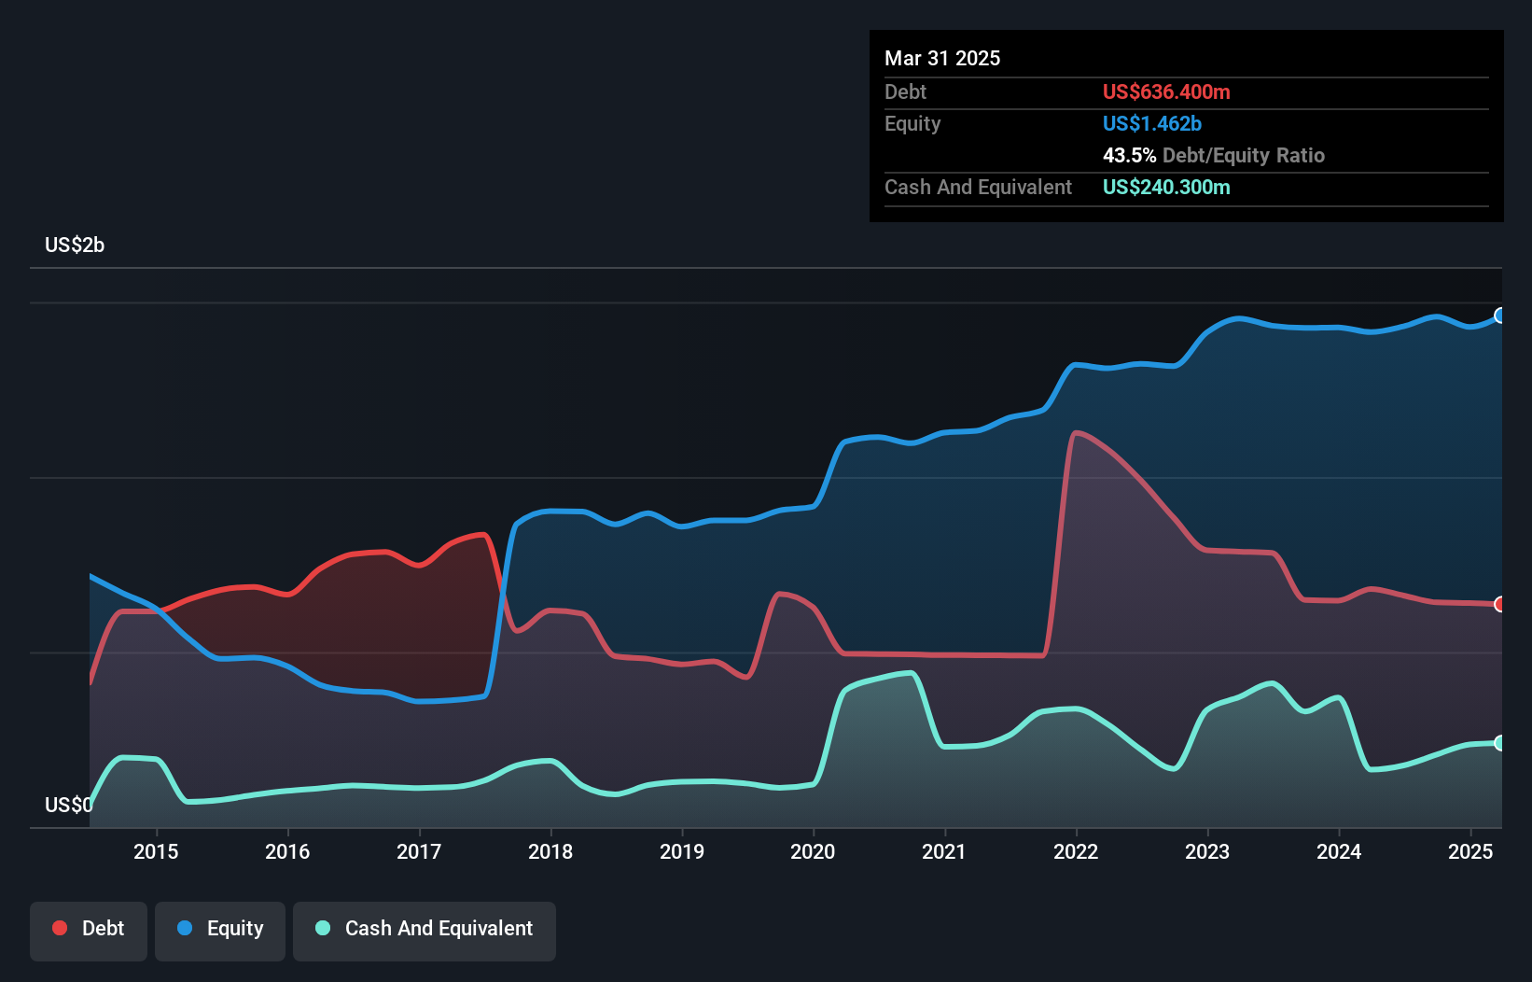Click the 2021 x-axis label
The height and width of the screenshot is (982, 1532).
944,851
